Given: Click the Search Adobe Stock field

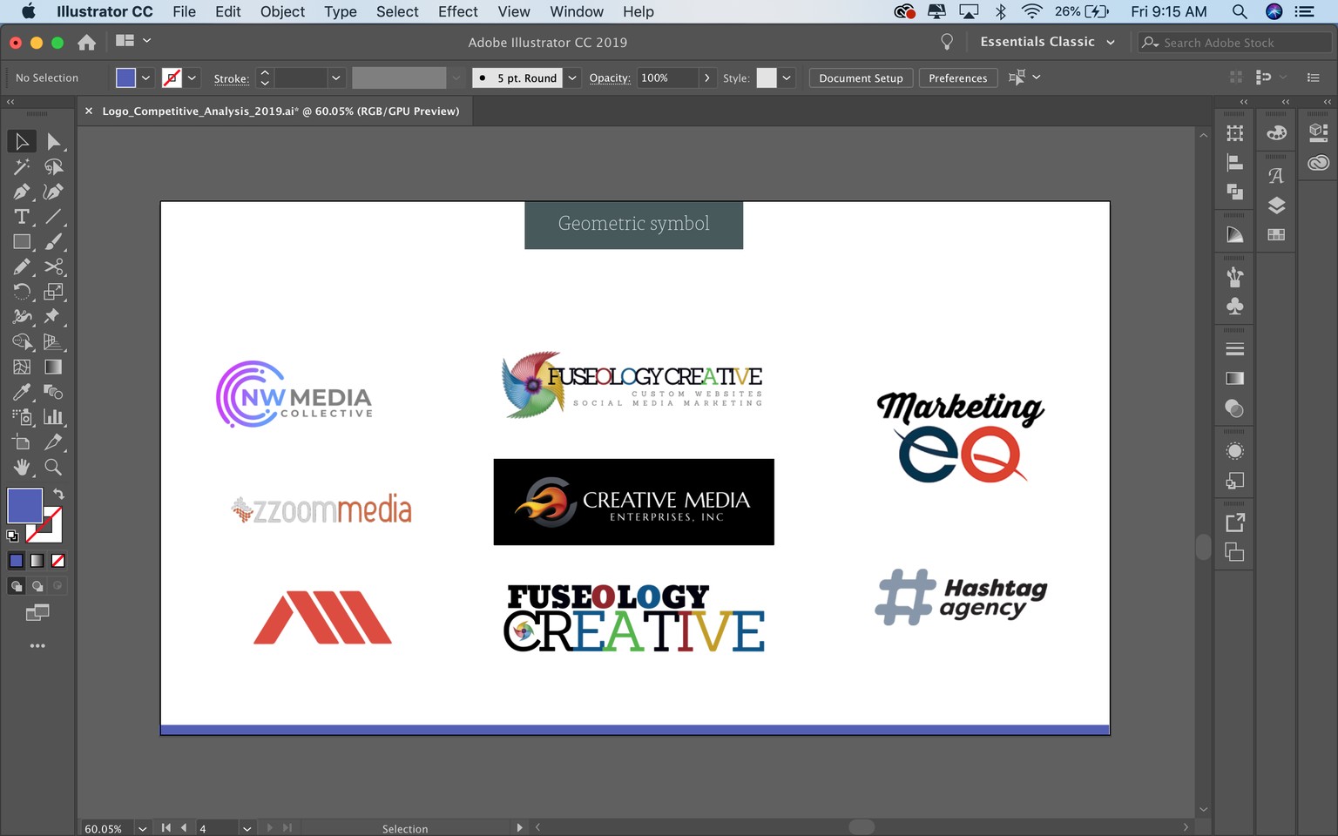Looking at the screenshot, I should tap(1235, 42).
